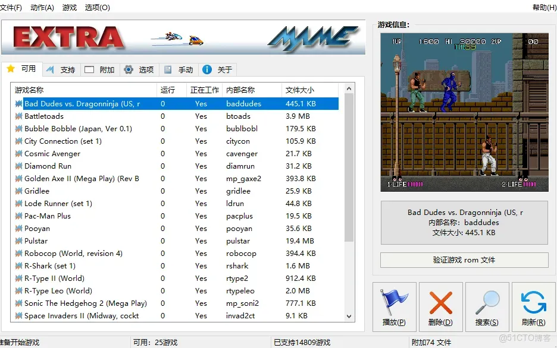Viewport: 557px width, 348px height.
Task: Click the MAME icon beside City Connection
Action: (19, 141)
